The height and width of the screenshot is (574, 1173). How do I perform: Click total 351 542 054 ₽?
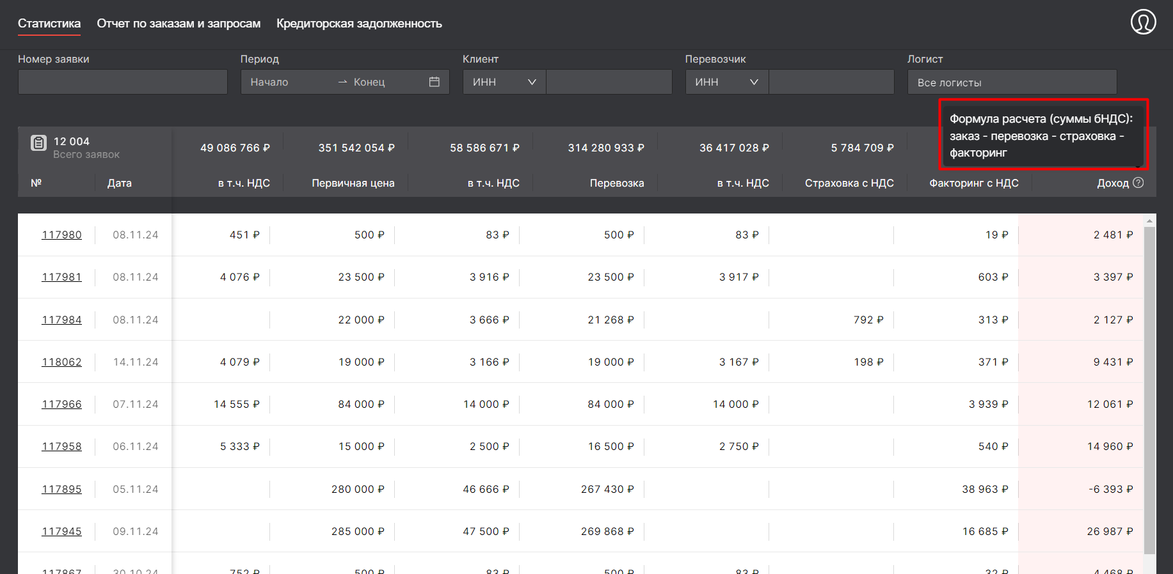pos(356,148)
